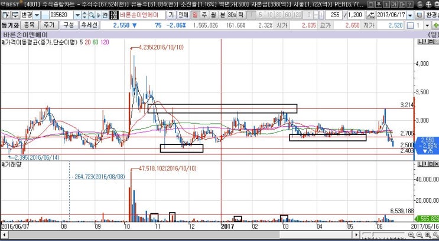Click the play arrow next to search icon
Image resolution: width=439 pixels, height=241 pixels.
(x=99, y=15)
